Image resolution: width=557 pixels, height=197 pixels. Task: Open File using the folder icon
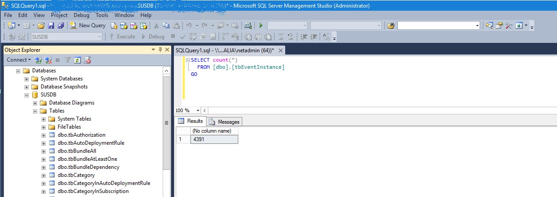click(x=41, y=25)
